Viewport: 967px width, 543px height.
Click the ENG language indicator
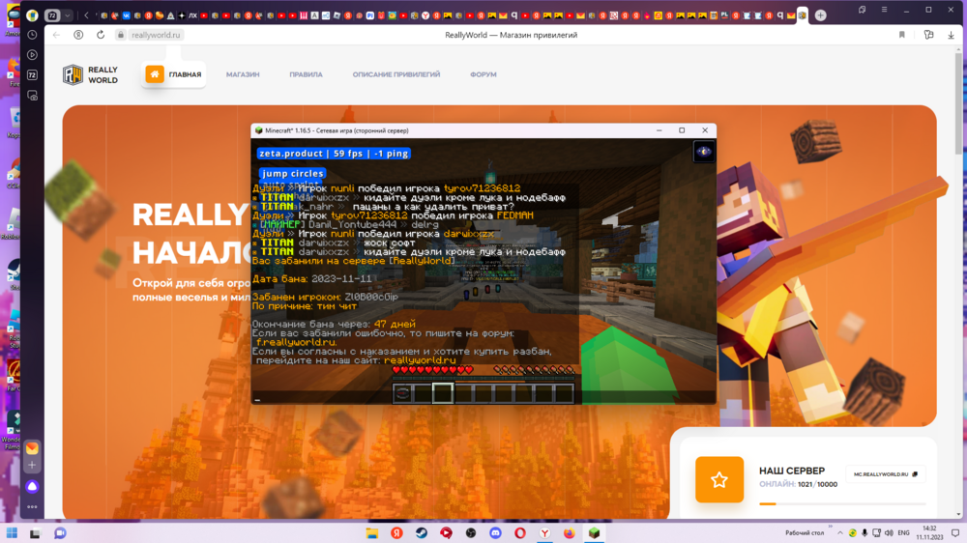(x=903, y=533)
